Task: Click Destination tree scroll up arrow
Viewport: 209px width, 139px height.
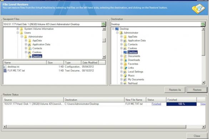Action: 203,29
